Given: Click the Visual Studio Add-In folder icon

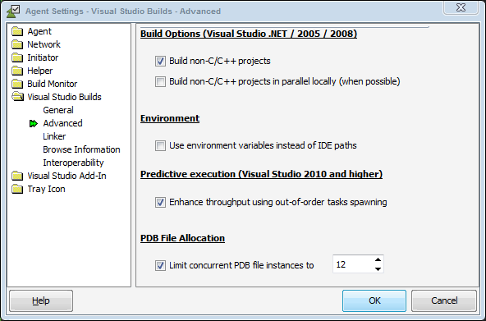Looking at the screenshot, I should pos(17,176).
